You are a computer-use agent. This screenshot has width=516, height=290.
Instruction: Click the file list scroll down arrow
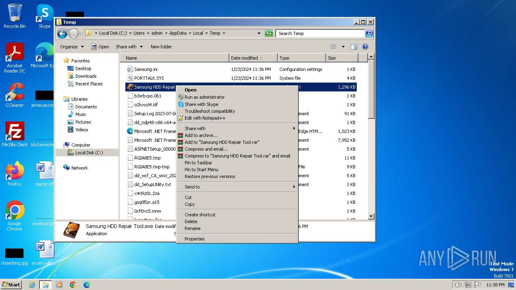coord(371,217)
